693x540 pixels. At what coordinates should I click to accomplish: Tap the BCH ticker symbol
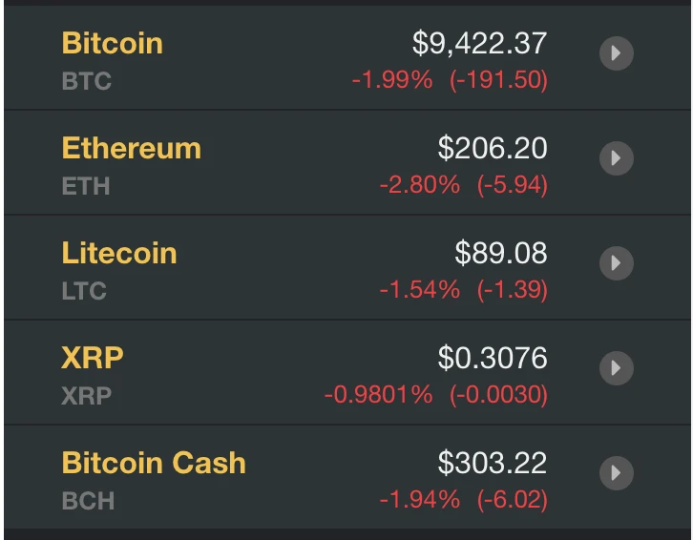pyautogui.click(x=88, y=500)
